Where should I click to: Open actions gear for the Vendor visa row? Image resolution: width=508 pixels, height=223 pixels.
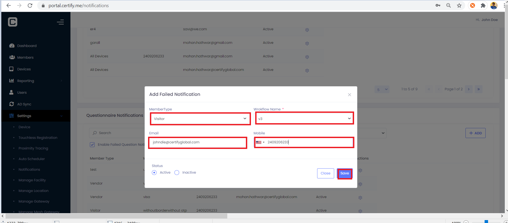pos(360,198)
